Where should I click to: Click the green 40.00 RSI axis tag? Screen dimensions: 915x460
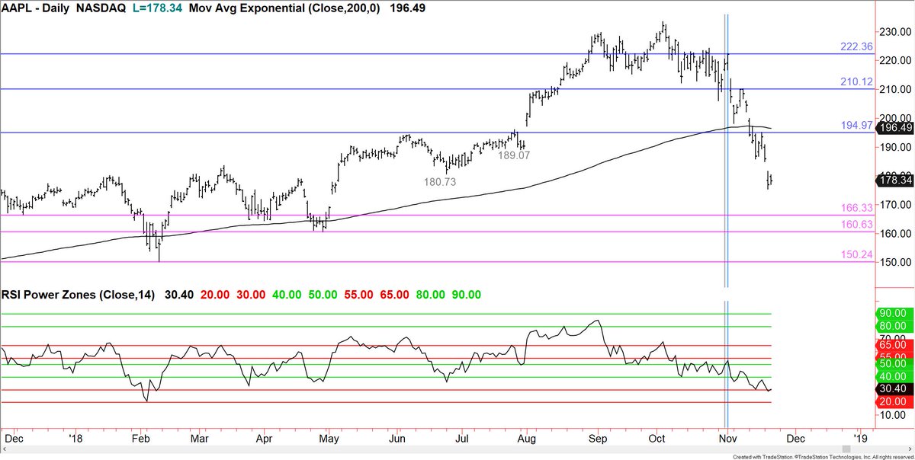[x=893, y=376]
